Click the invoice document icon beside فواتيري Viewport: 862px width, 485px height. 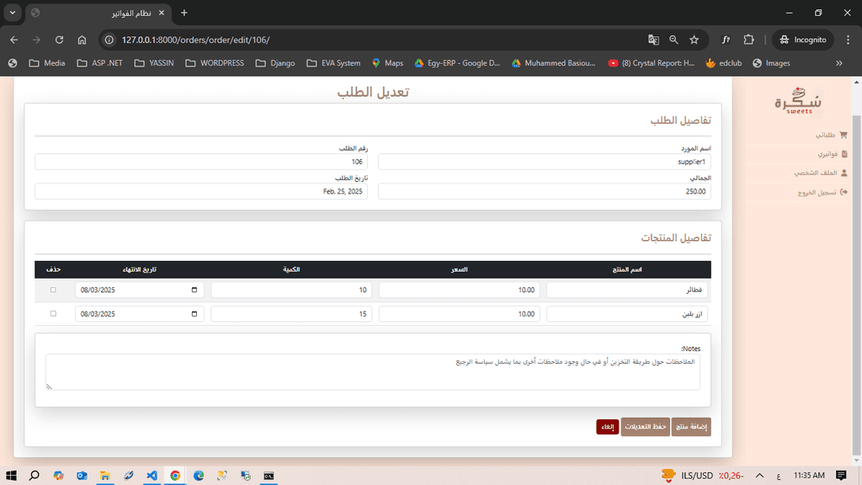[x=844, y=154]
